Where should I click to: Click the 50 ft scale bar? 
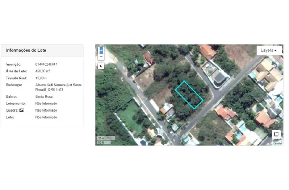[x=104, y=142]
